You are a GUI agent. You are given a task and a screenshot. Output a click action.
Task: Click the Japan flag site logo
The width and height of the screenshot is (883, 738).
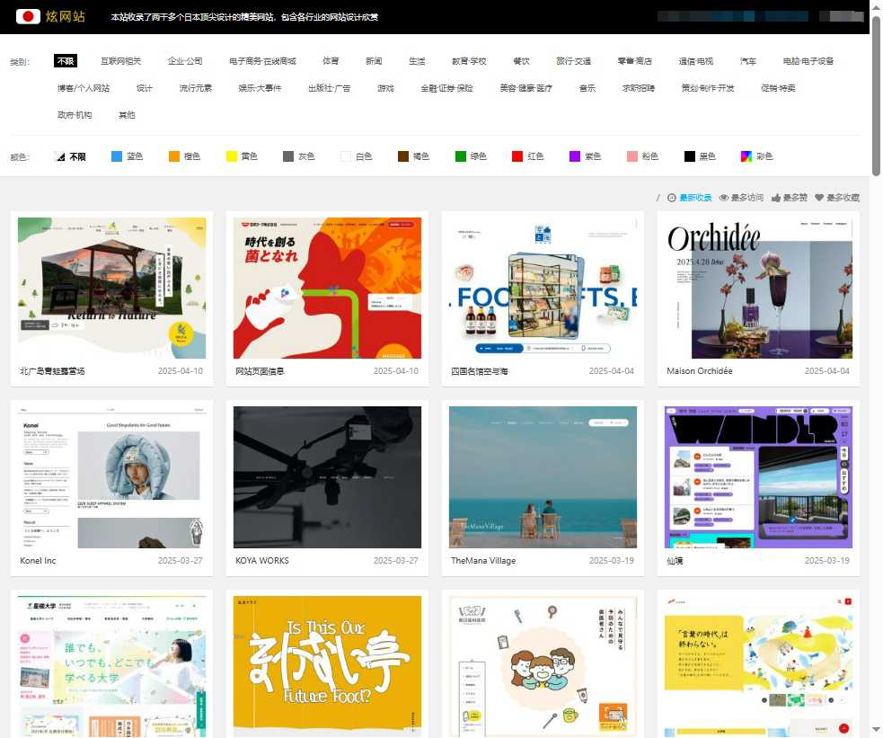click(x=28, y=16)
